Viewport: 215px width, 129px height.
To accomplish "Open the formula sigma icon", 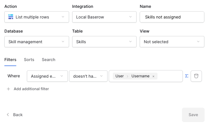I will point(187,76).
